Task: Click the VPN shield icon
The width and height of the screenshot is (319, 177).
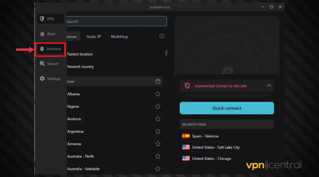Action: 42,19
